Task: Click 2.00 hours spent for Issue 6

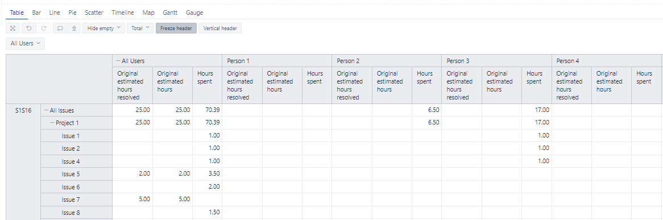Action: (x=207, y=187)
